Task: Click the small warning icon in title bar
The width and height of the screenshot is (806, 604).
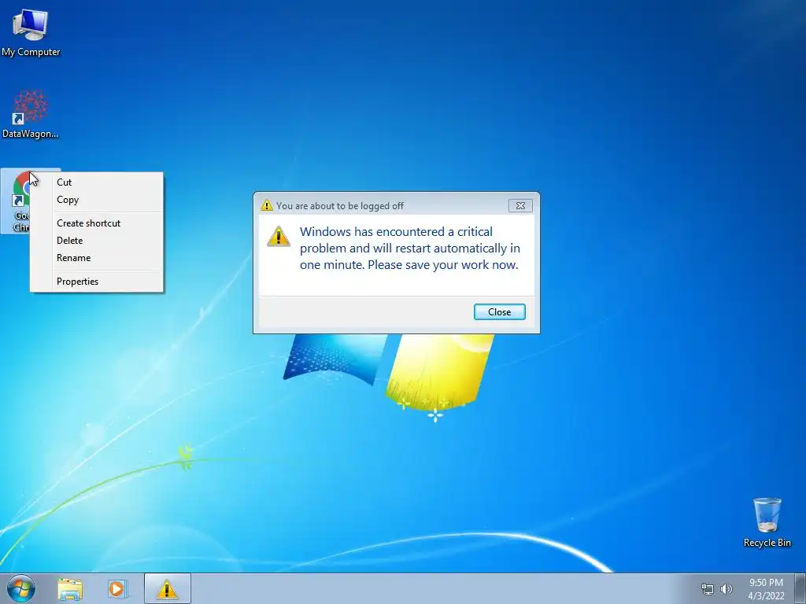Action: (x=266, y=205)
